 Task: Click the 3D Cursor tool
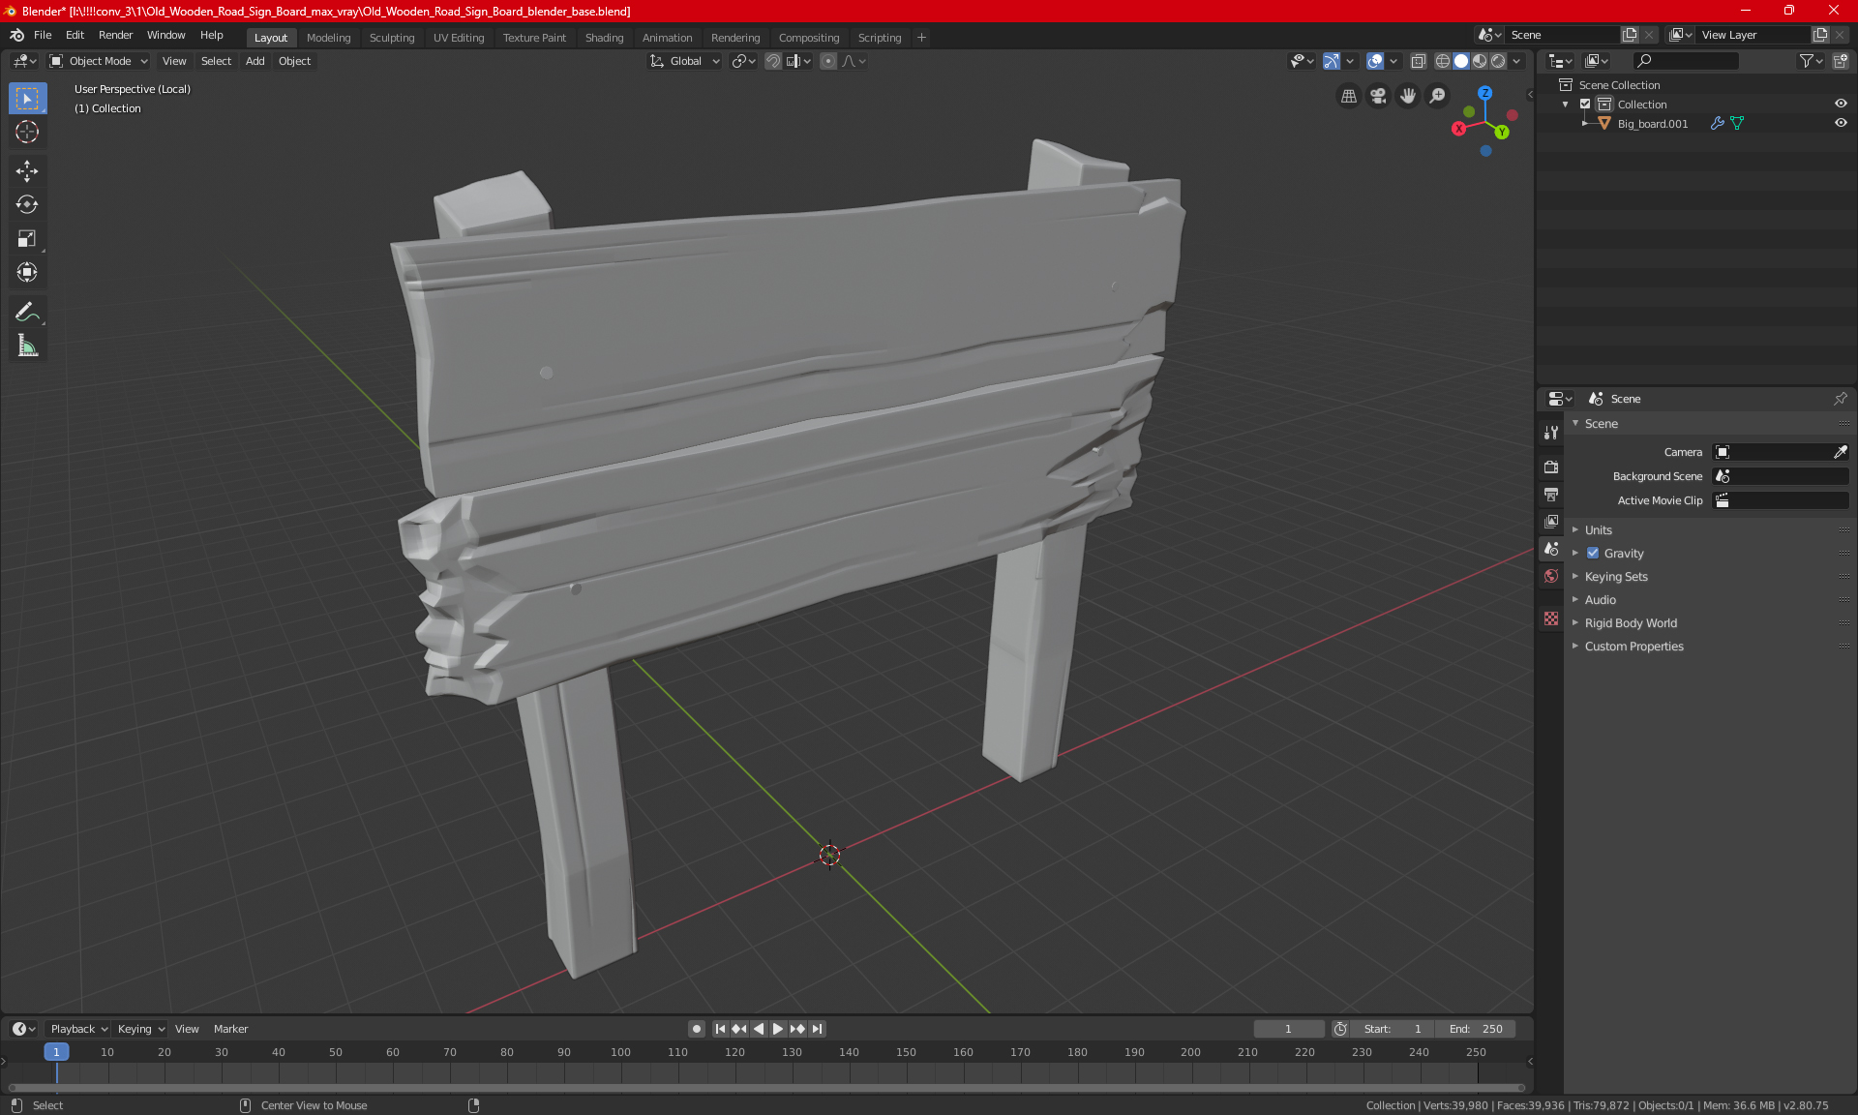27,133
